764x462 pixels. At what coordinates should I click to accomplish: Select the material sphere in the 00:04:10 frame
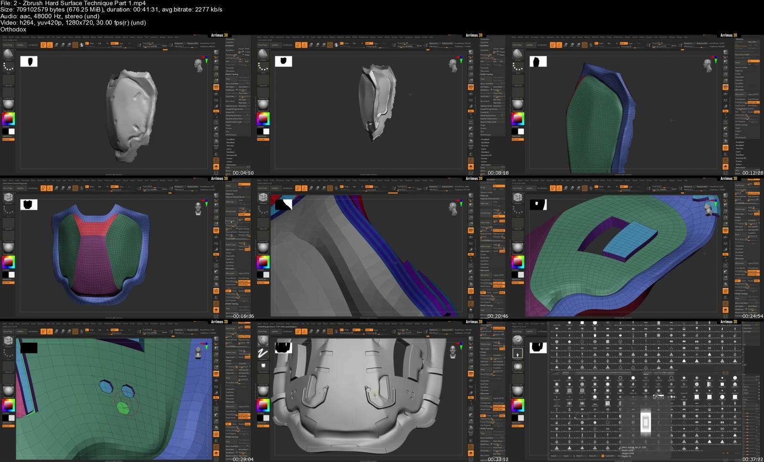[8, 105]
